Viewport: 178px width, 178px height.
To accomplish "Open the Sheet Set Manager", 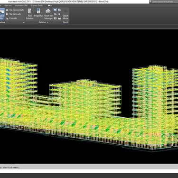I will [x=48, y=14].
